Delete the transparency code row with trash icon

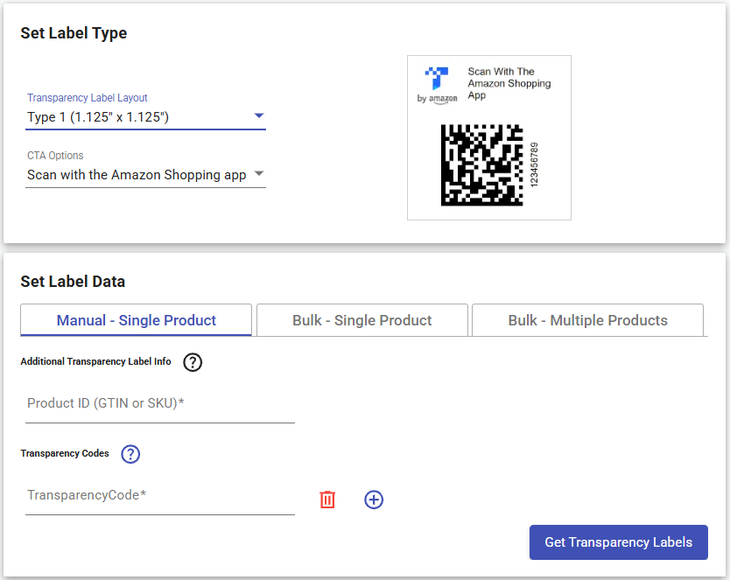[x=327, y=500]
